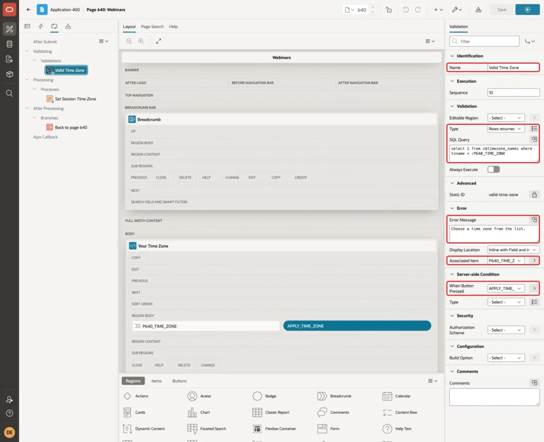Select the Buttons gallery tab
The image size is (544, 442).
180,381
